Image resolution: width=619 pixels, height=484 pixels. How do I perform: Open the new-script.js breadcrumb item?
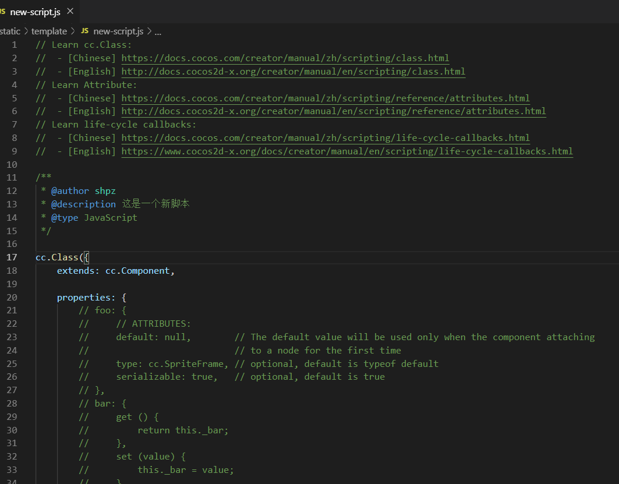pos(118,31)
